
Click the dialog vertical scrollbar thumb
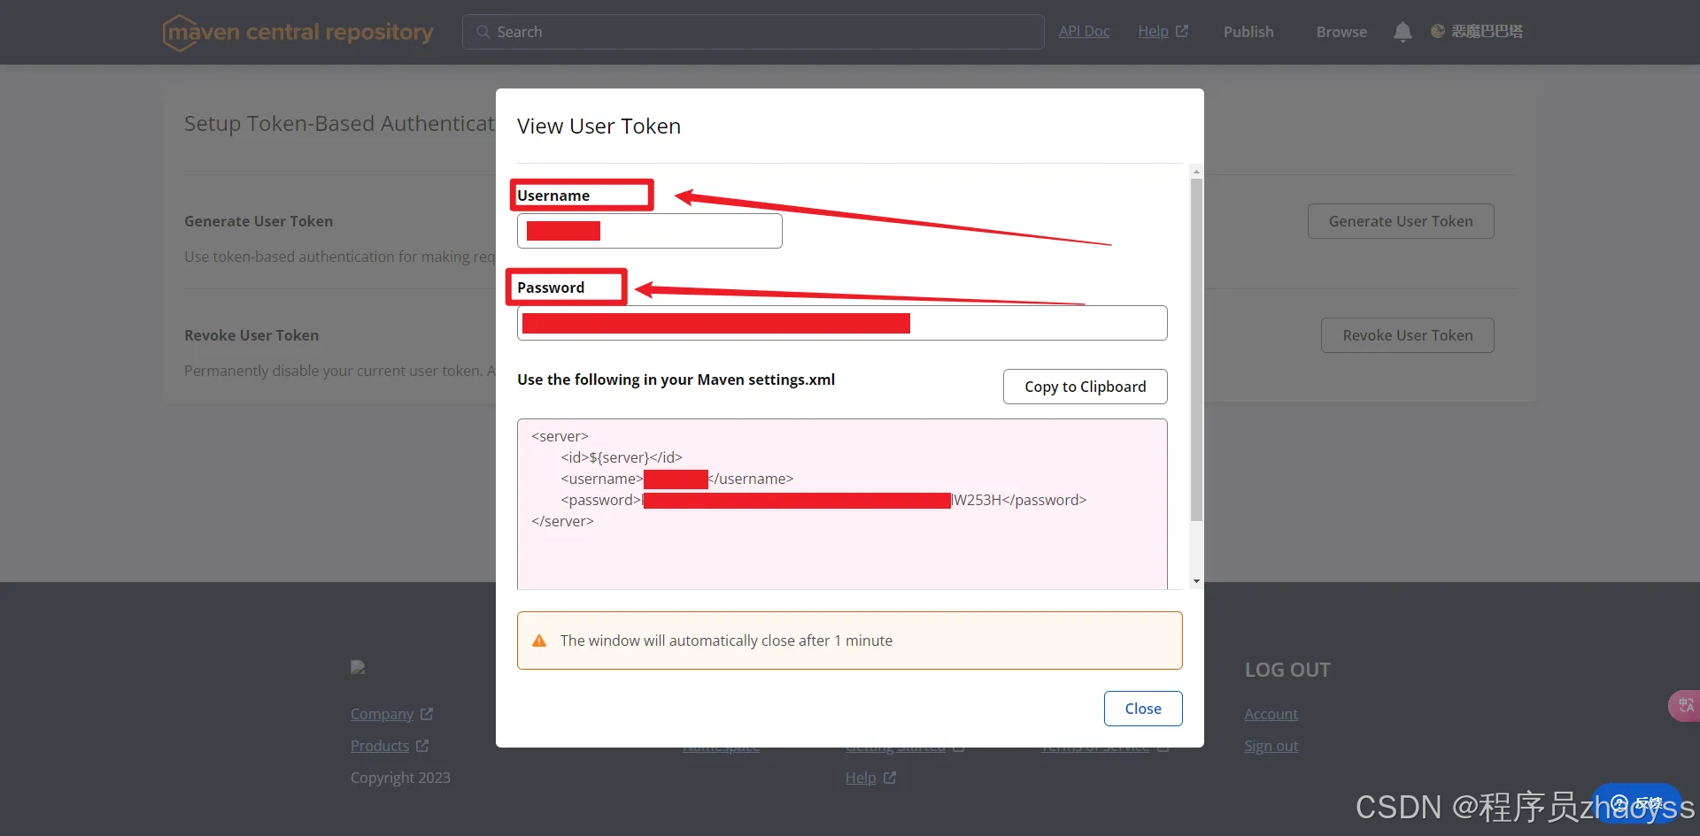[x=1196, y=349]
